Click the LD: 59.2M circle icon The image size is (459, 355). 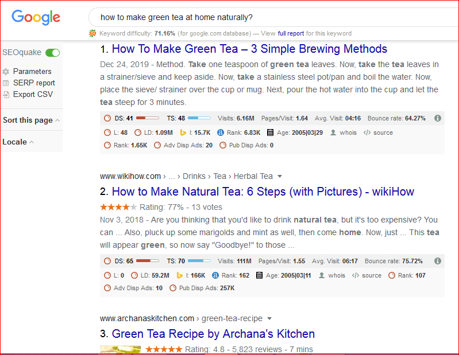pos(134,275)
